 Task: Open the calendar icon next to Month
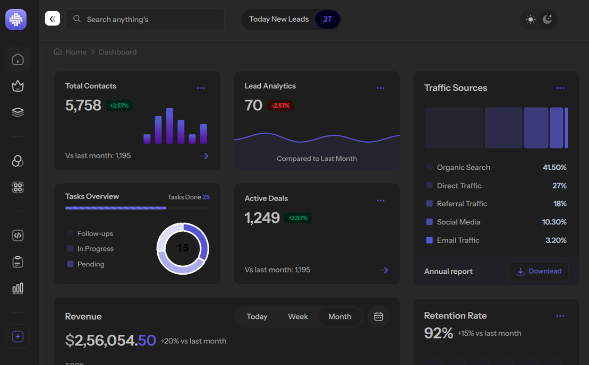[378, 317]
